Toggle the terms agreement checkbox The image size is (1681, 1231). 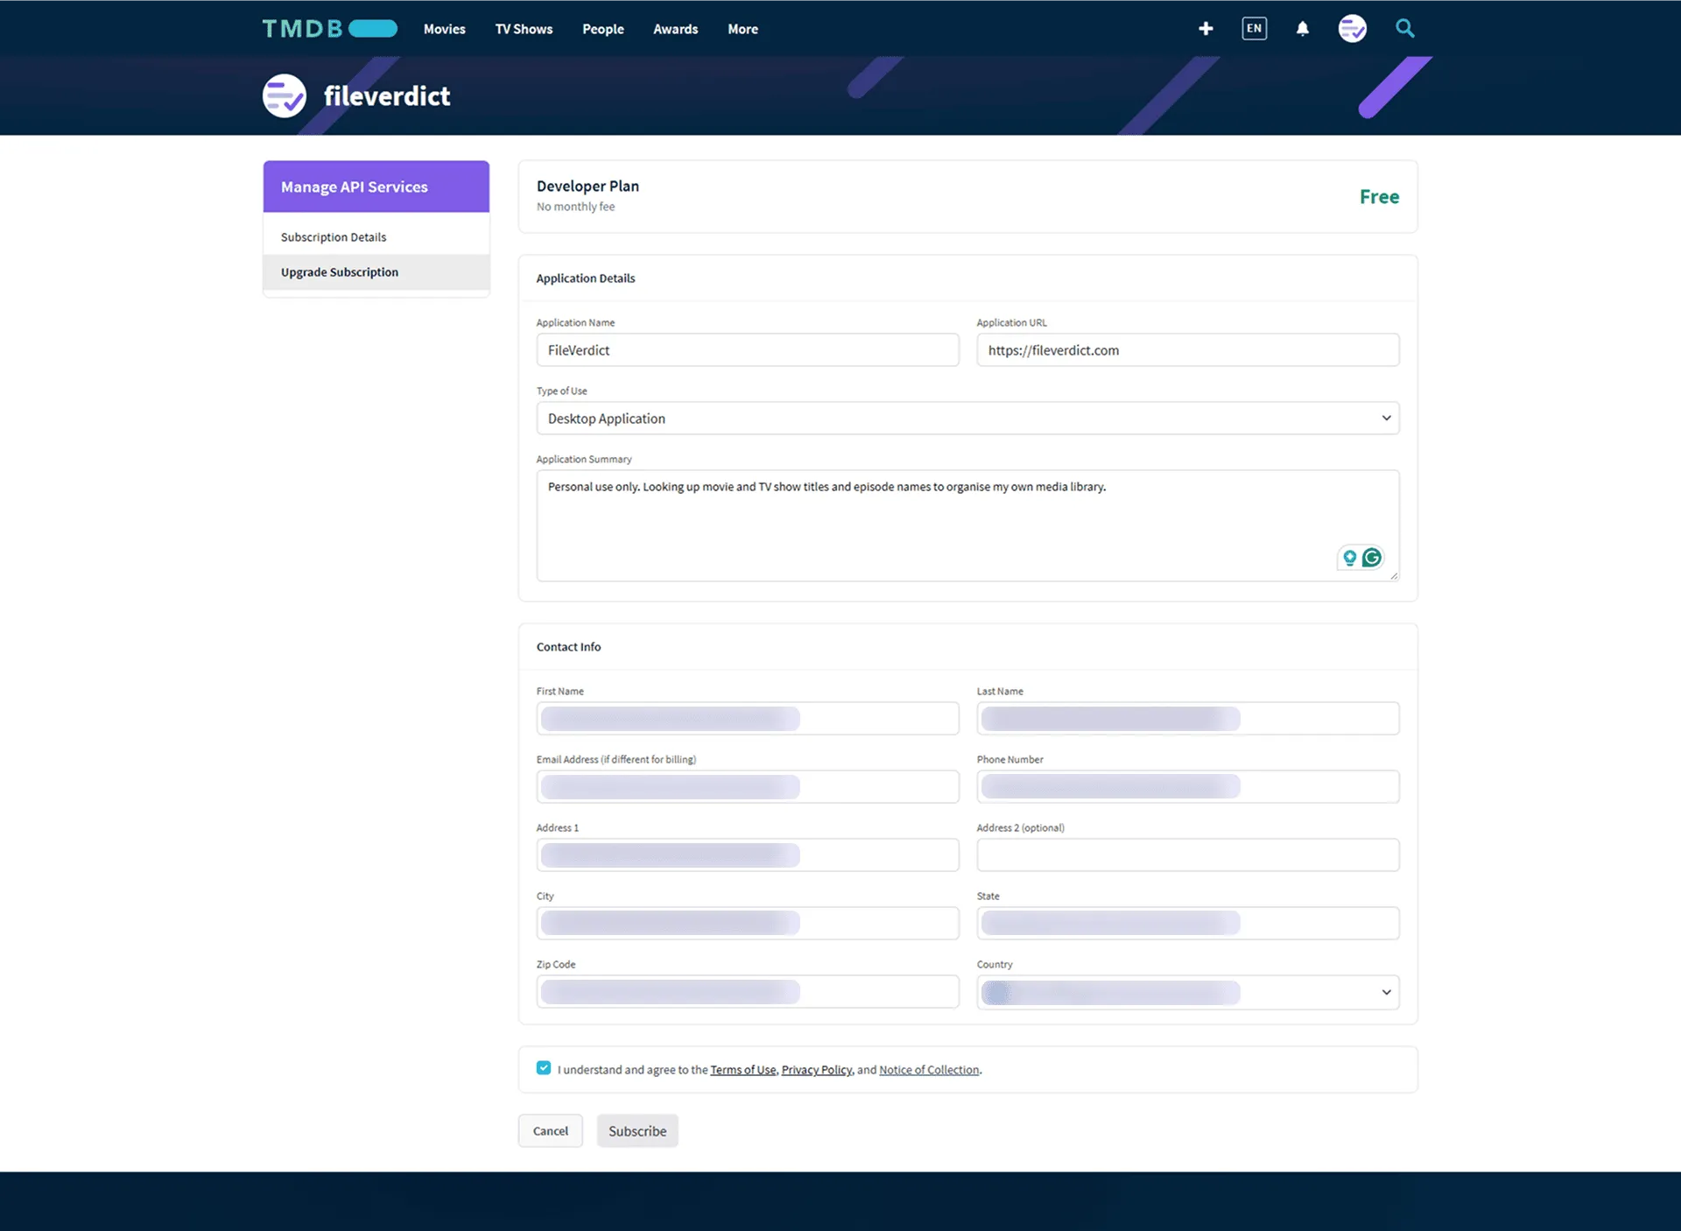click(x=544, y=1068)
